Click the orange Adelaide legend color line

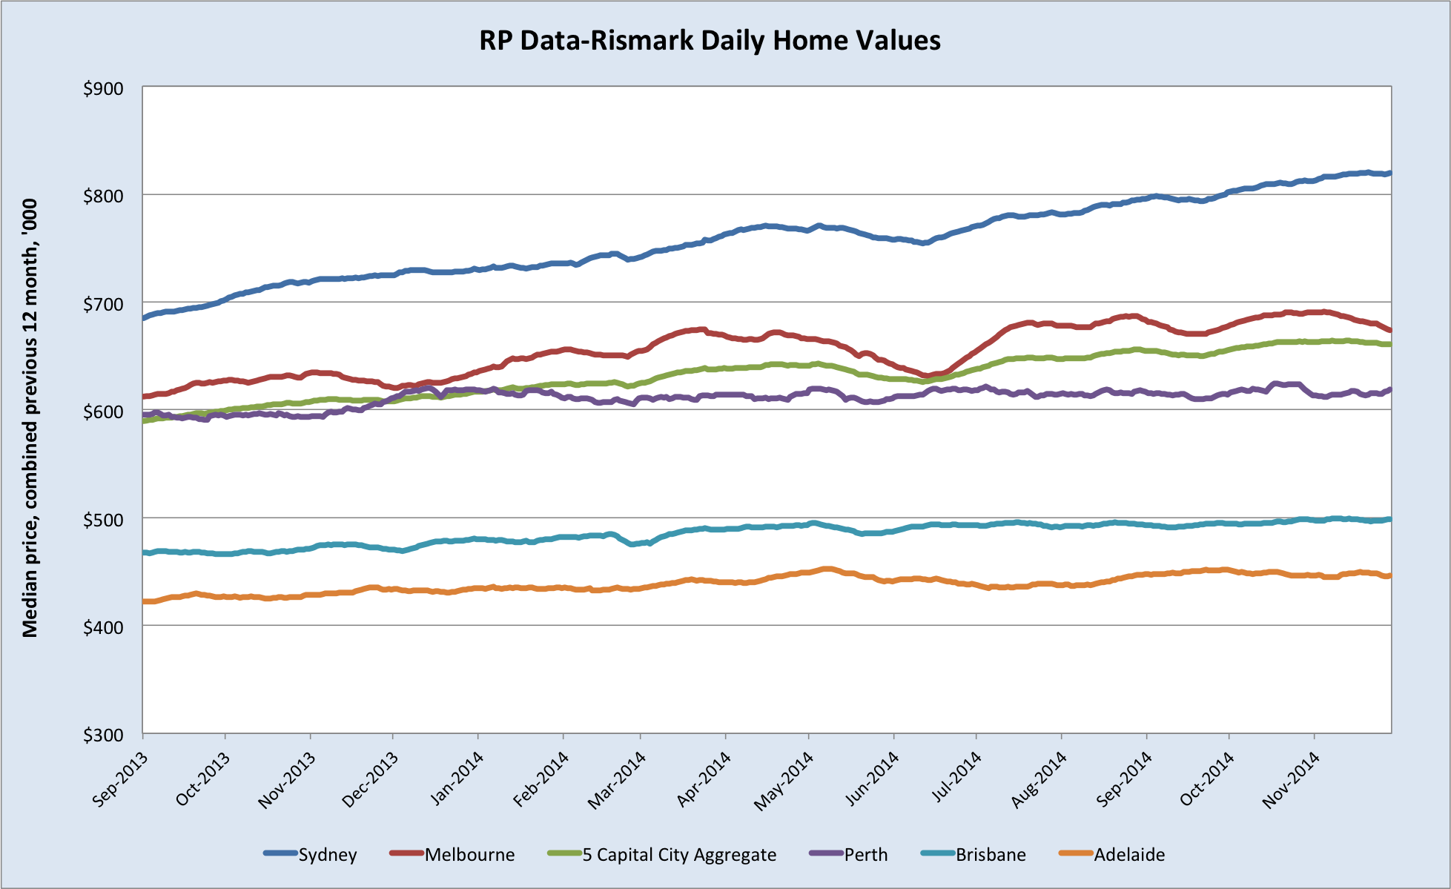1076,853
